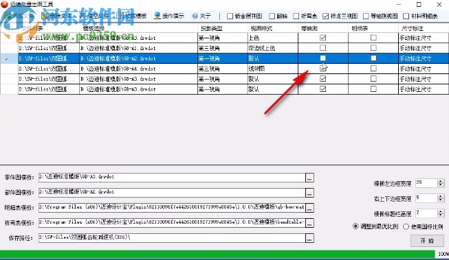The image size is (449, 260).
Task: Click the 模板标题栏高度 value field
Action: click(426, 213)
